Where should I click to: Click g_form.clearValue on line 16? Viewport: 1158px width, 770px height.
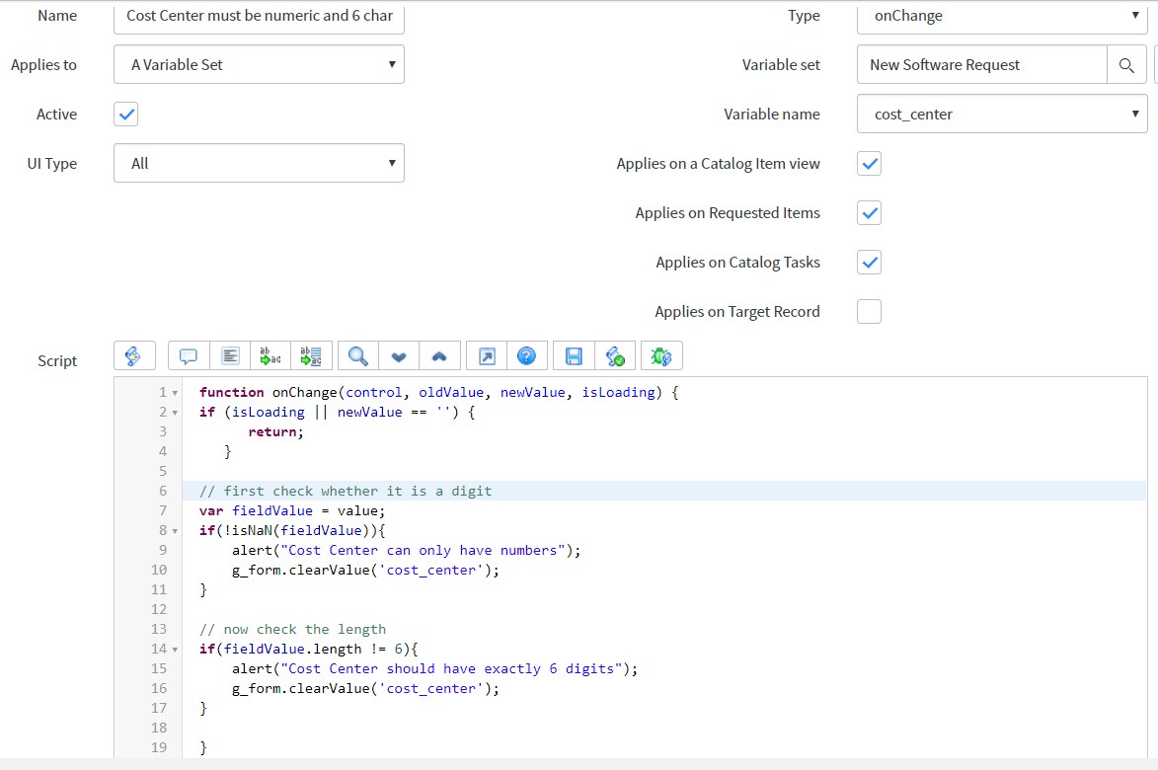click(365, 688)
